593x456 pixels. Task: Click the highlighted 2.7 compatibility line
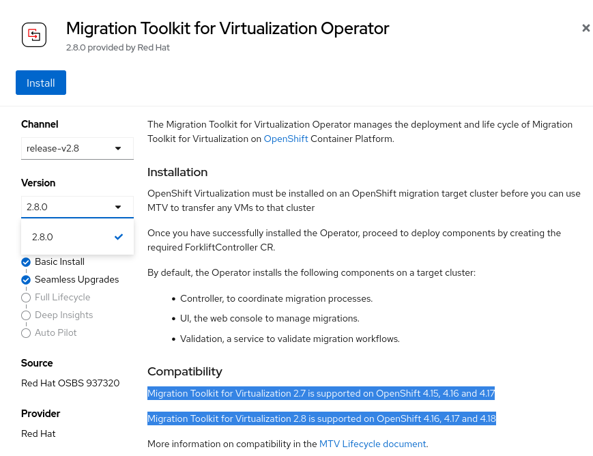321,393
